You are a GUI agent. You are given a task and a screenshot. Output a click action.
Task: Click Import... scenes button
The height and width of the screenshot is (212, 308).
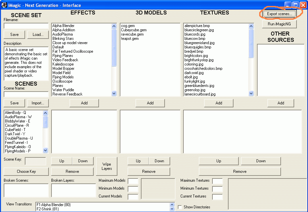(x=38, y=103)
